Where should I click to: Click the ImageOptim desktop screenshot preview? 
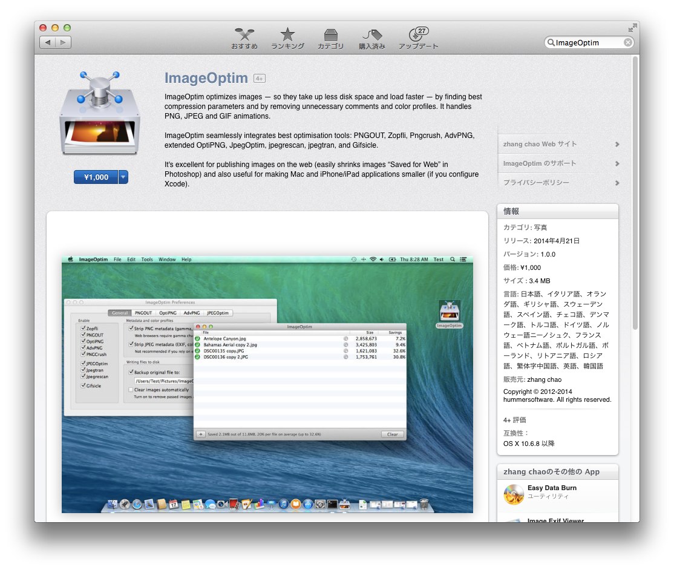pos(267,384)
